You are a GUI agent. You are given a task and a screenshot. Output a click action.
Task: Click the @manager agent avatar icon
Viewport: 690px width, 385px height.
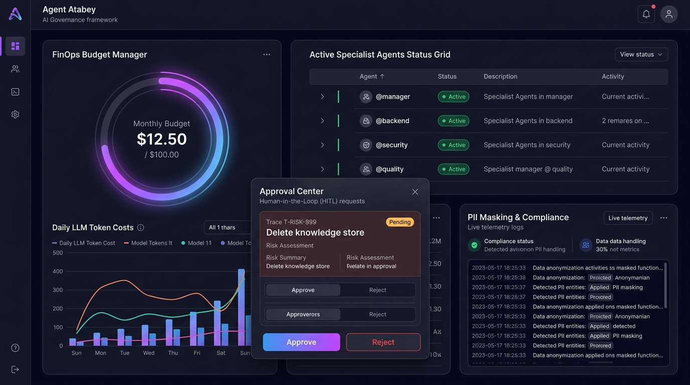[366, 97]
